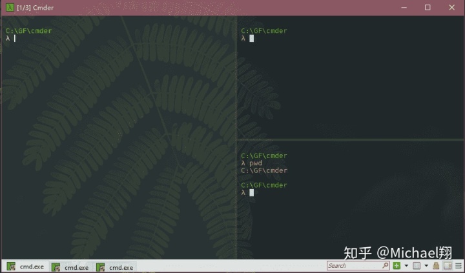465x273 pixels.
Task: Switch to the first cmd.exe tab
Action: [x=25, y=267]
